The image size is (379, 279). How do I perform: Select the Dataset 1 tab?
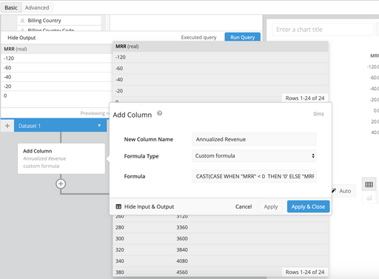tap(60, 126)
